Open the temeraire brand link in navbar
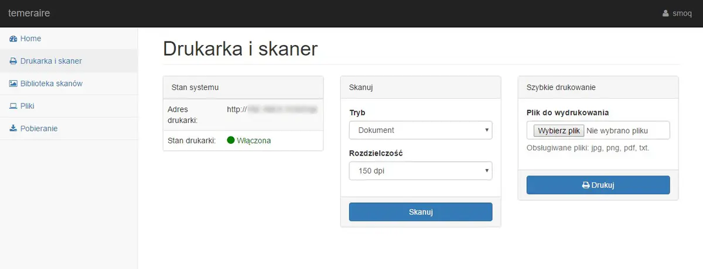Screen dimensions: 703x269 [29, 13]
